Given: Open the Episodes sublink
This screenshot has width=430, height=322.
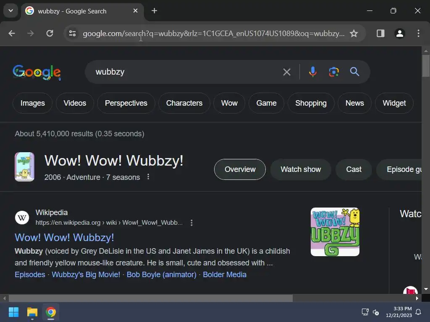Looking at the screenshot, I should pos(30,274).
